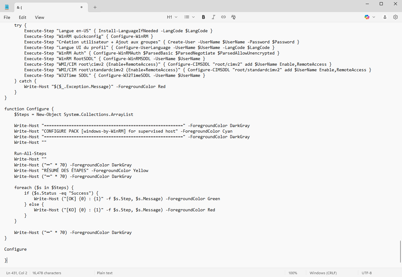Click on the 'Run-All-Steps' line in editor

(30, 153)
